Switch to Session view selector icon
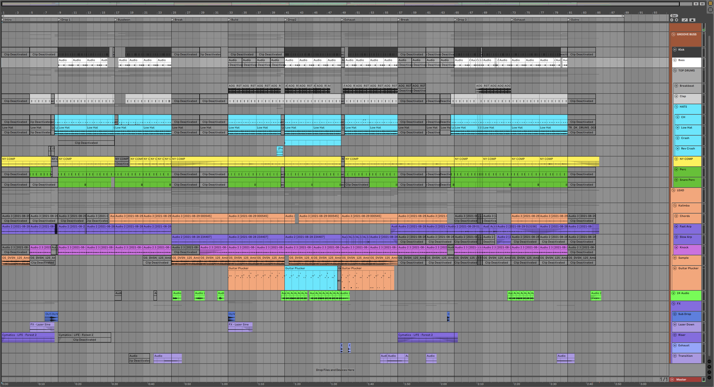Image resolution: width=714 pixels, height=387 pixels. pos(710,10)
